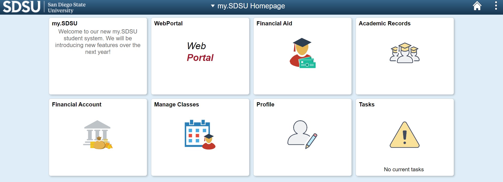Open the my.SDSU welcome tile

(98, 56)
